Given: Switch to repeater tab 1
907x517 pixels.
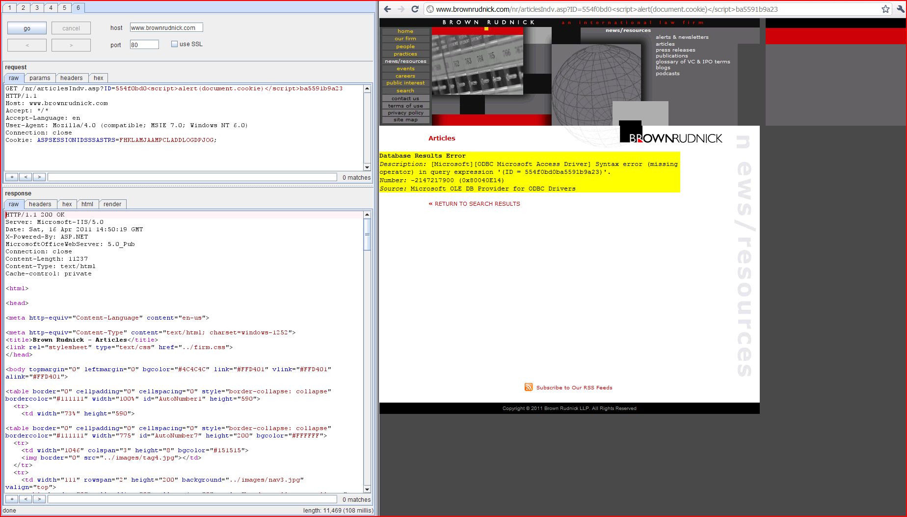Looking at the screenshot, I should point(9,7).
